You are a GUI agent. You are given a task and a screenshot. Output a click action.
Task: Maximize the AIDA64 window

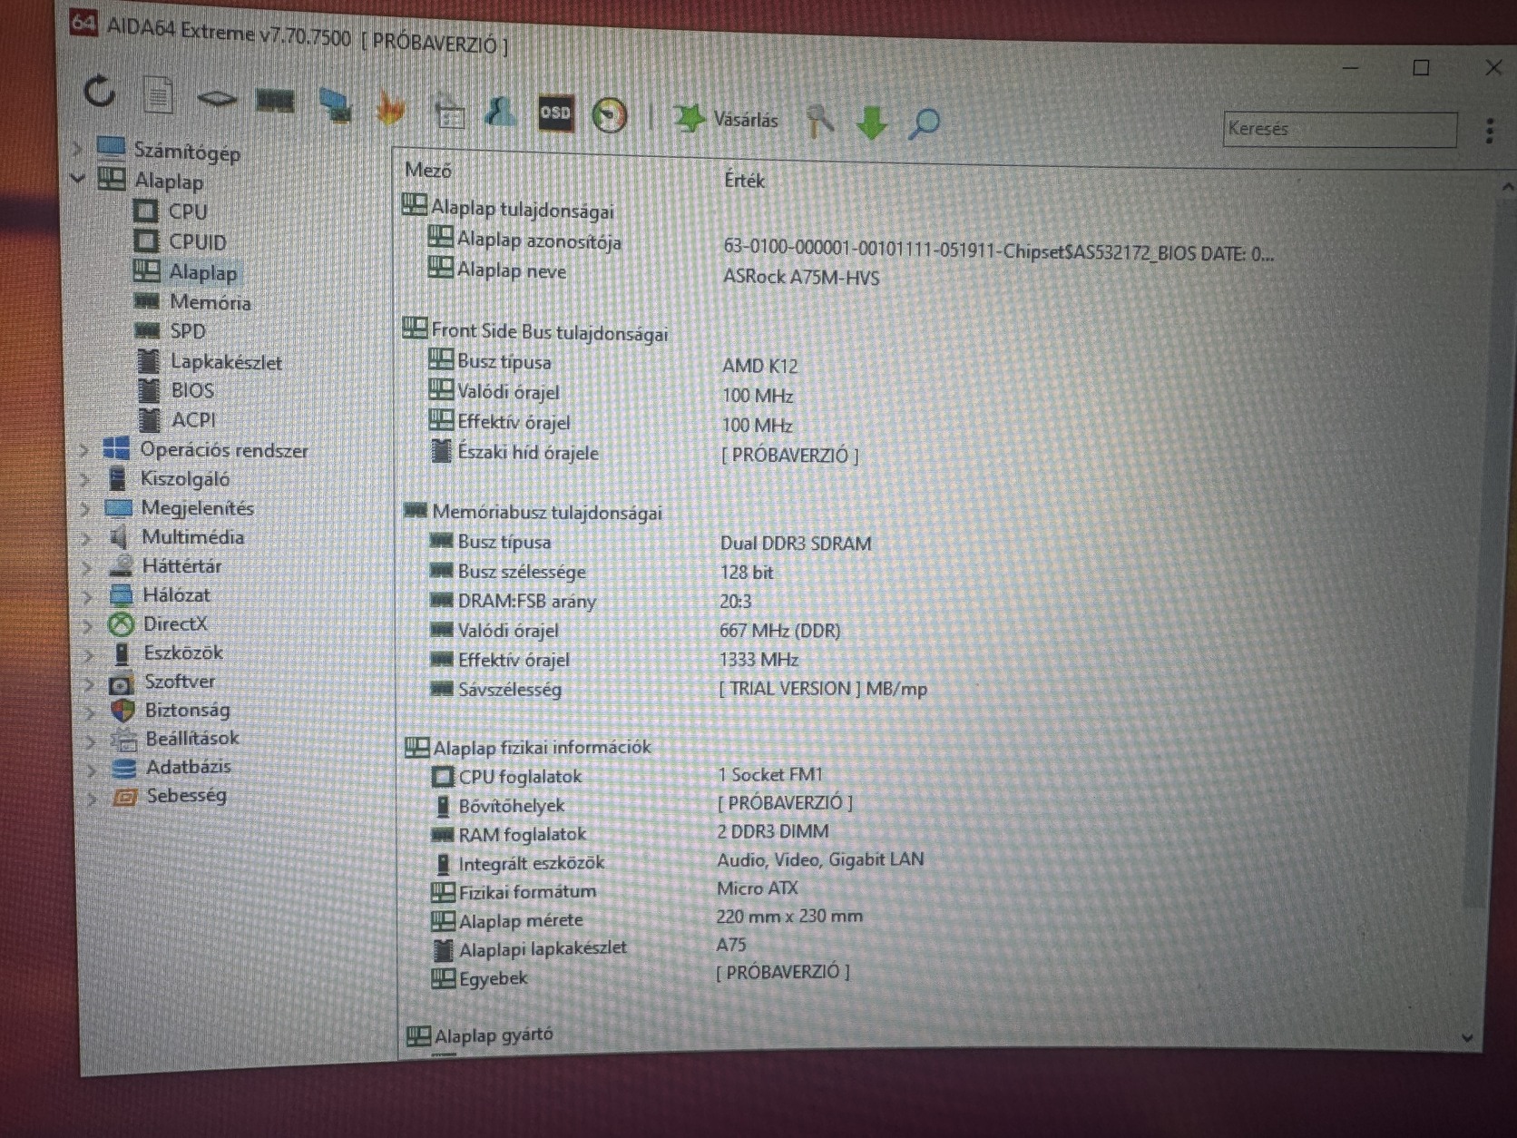pyautogui.click(x=1421, y=68)
